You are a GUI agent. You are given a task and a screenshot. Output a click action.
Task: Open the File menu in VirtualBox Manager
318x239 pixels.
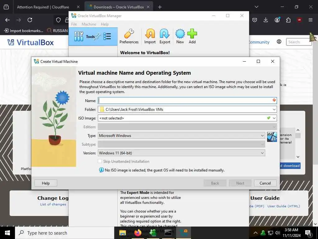tap(74, 24)
